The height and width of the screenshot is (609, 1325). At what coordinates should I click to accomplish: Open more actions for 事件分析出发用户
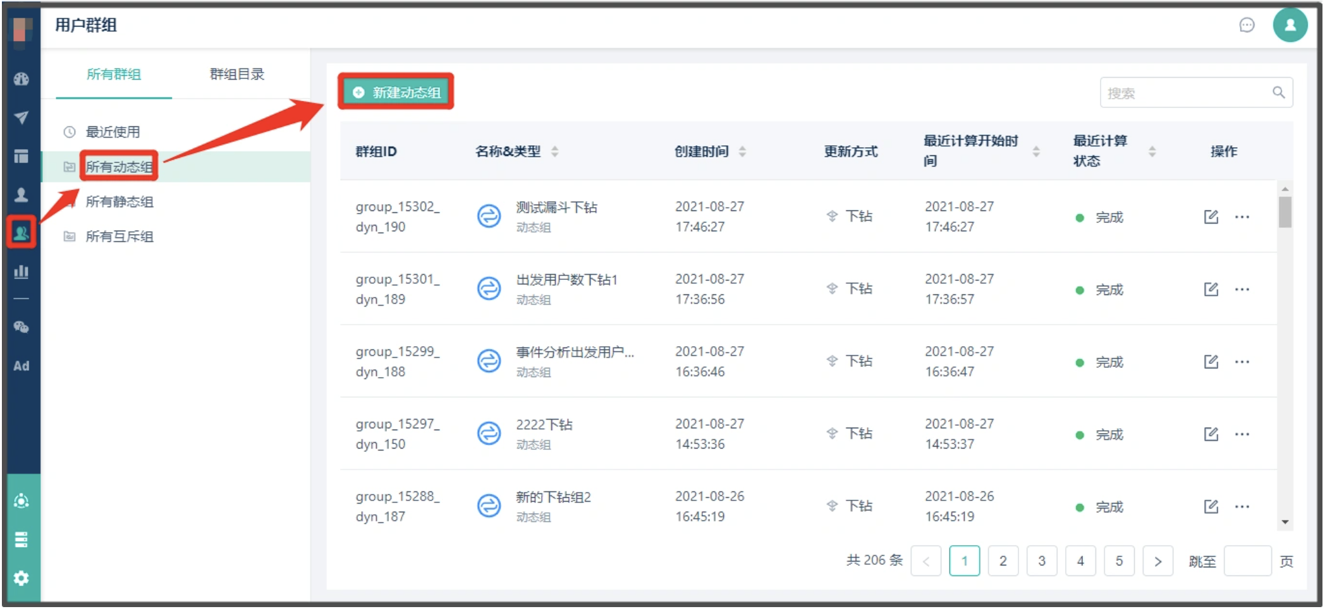click(x=1242, y=362)
